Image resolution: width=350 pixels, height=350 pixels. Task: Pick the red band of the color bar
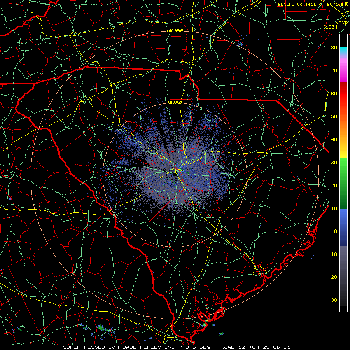343,94
